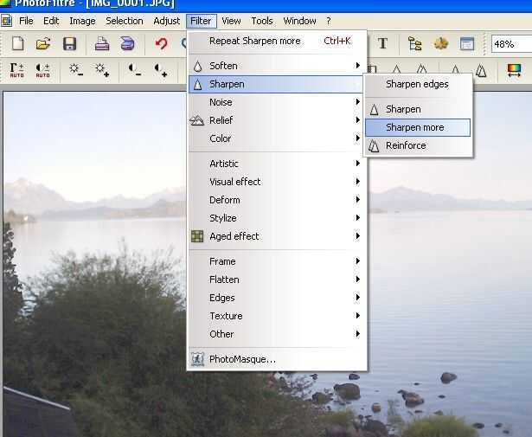The width and height of the screenshot is (532, 437).
Task: Expand the Aged effect submenu
Action: [x=277, y=236]
